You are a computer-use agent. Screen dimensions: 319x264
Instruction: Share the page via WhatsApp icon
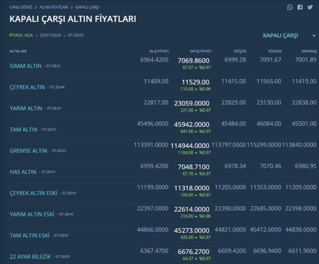pos(290,7)
